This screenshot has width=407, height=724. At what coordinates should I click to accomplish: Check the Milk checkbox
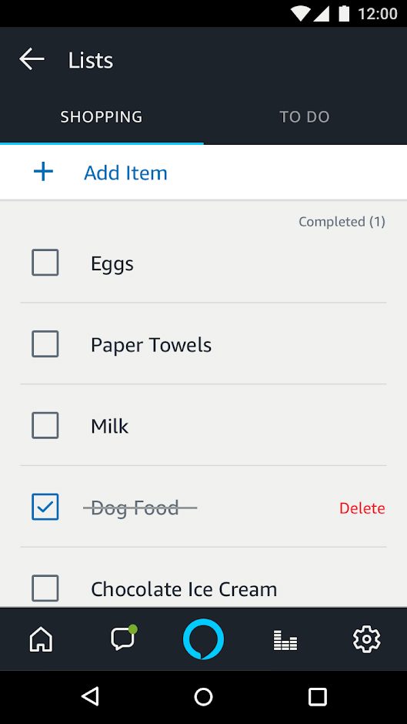(45, 425)
